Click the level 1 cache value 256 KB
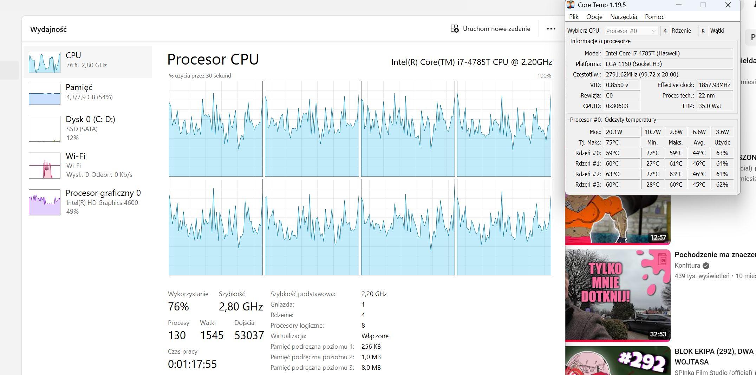Screen dimensions: 756x375 click(371, 347)
